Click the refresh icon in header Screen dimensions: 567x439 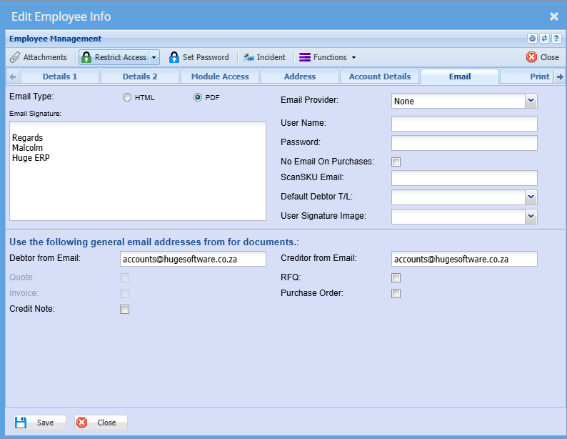544,39
